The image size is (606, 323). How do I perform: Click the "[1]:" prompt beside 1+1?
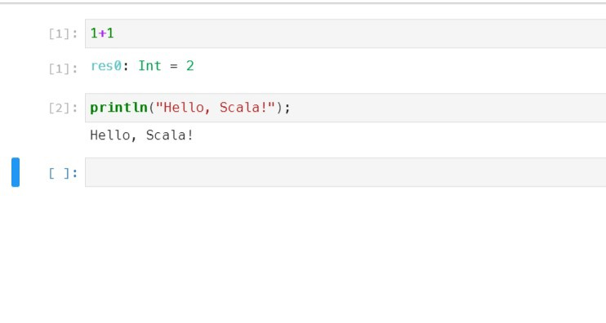click(x=63, y=34)
